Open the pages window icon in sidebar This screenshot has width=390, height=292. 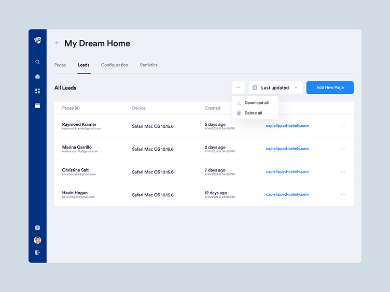coord(37,106)
